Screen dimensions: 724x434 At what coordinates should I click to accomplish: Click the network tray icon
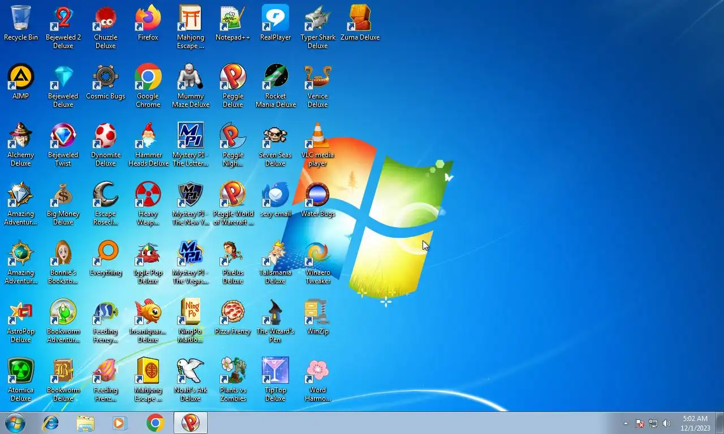[653, 423]
